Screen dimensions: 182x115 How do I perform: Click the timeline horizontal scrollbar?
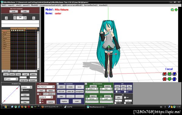24,71
